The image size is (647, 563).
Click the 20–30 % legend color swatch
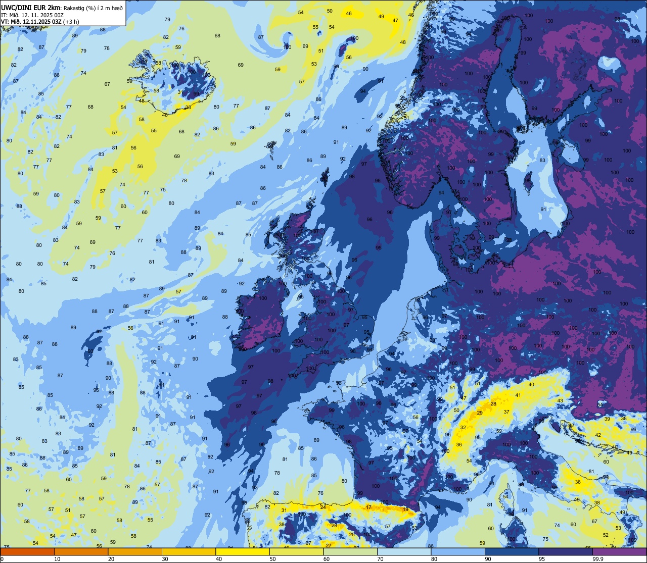[135, 551]
